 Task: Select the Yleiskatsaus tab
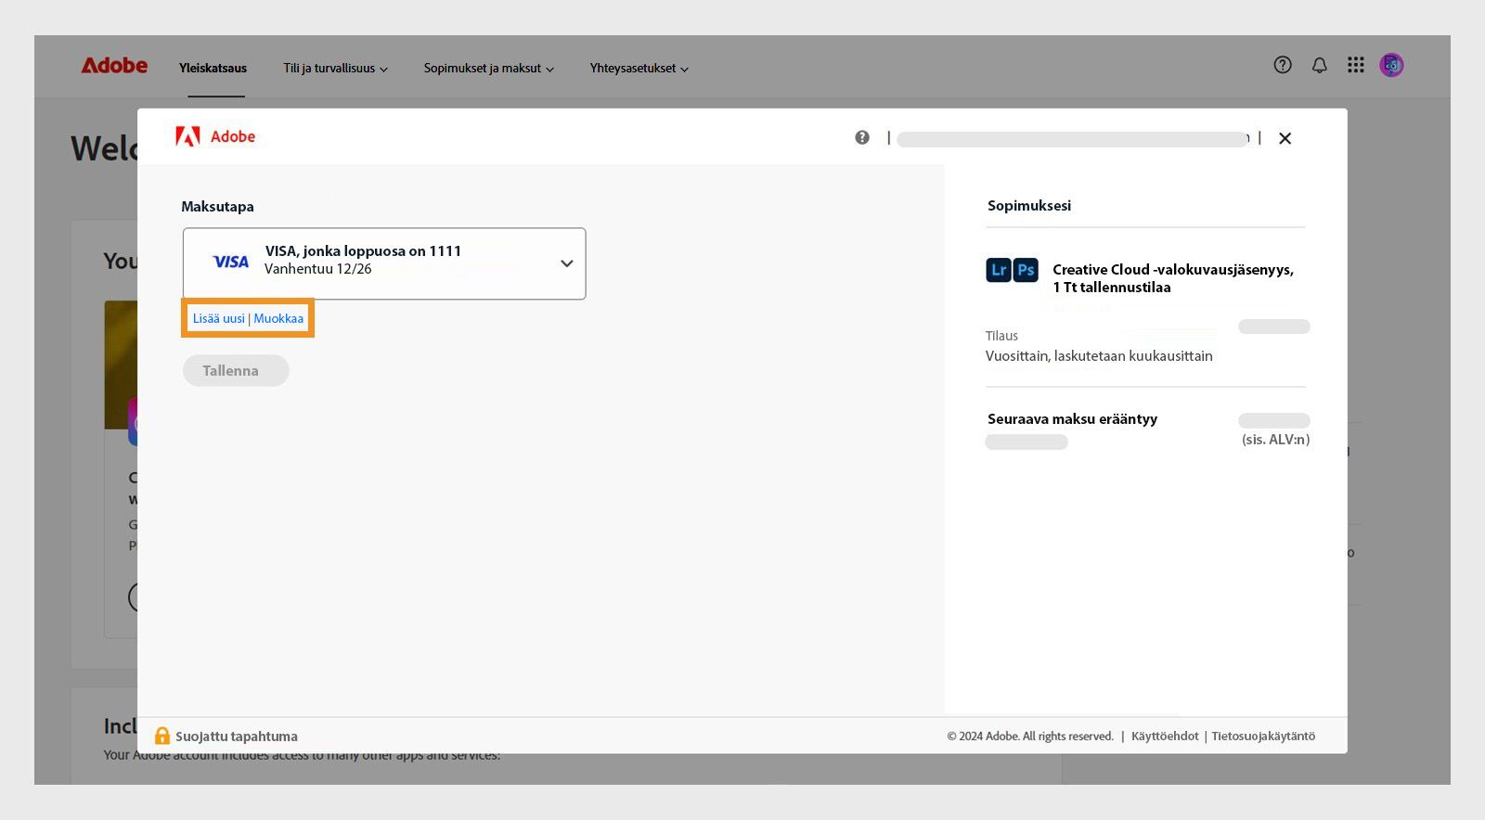point(213,68)
